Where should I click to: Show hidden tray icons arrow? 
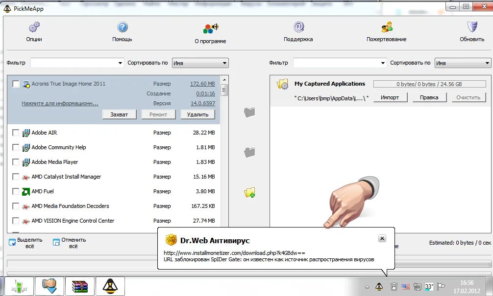point(367,287)
